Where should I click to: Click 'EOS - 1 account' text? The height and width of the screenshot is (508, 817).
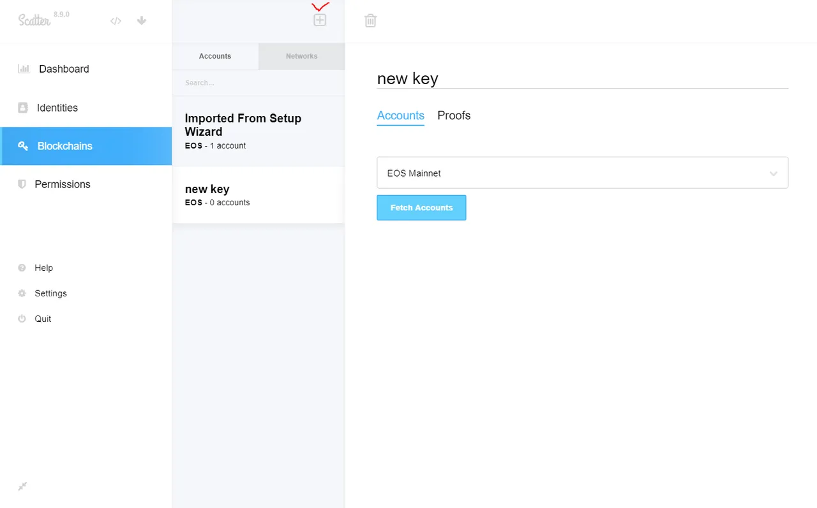pos(215,145)
